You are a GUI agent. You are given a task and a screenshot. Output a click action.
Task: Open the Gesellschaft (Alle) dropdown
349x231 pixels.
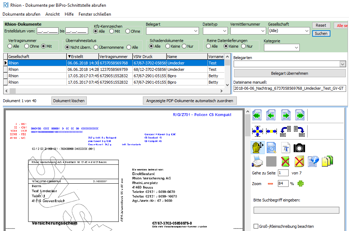pyautogui.click(x=289, y=31)
